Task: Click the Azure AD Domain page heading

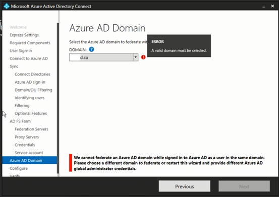Action: 107,28
